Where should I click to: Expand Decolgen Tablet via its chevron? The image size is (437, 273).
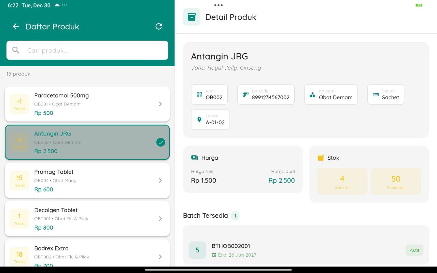point(160,219)
